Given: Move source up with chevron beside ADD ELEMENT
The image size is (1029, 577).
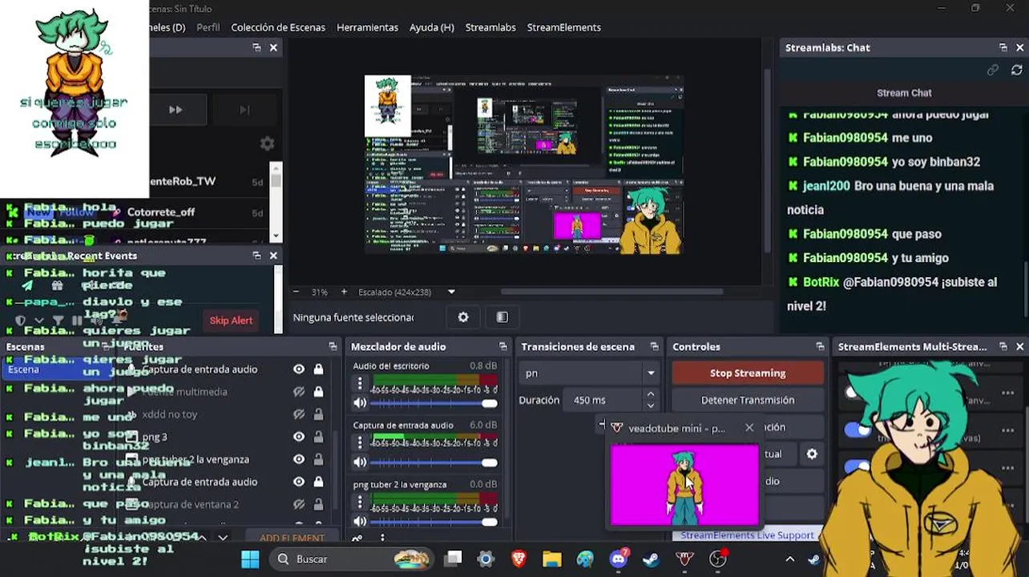Looking at the screenshot, I should pyautogui.click(x=203, y=538).
